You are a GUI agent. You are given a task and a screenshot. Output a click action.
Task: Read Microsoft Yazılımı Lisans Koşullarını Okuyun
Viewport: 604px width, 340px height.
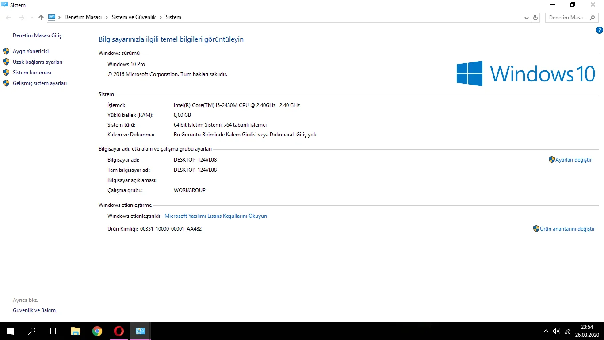click(216, 216)
